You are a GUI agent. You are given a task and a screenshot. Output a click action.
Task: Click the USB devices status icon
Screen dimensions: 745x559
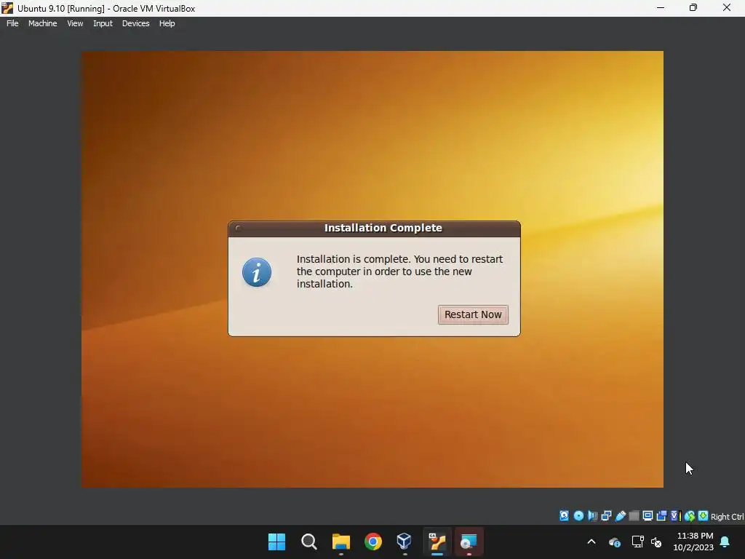pyautogui.click(x=620, y=516)
